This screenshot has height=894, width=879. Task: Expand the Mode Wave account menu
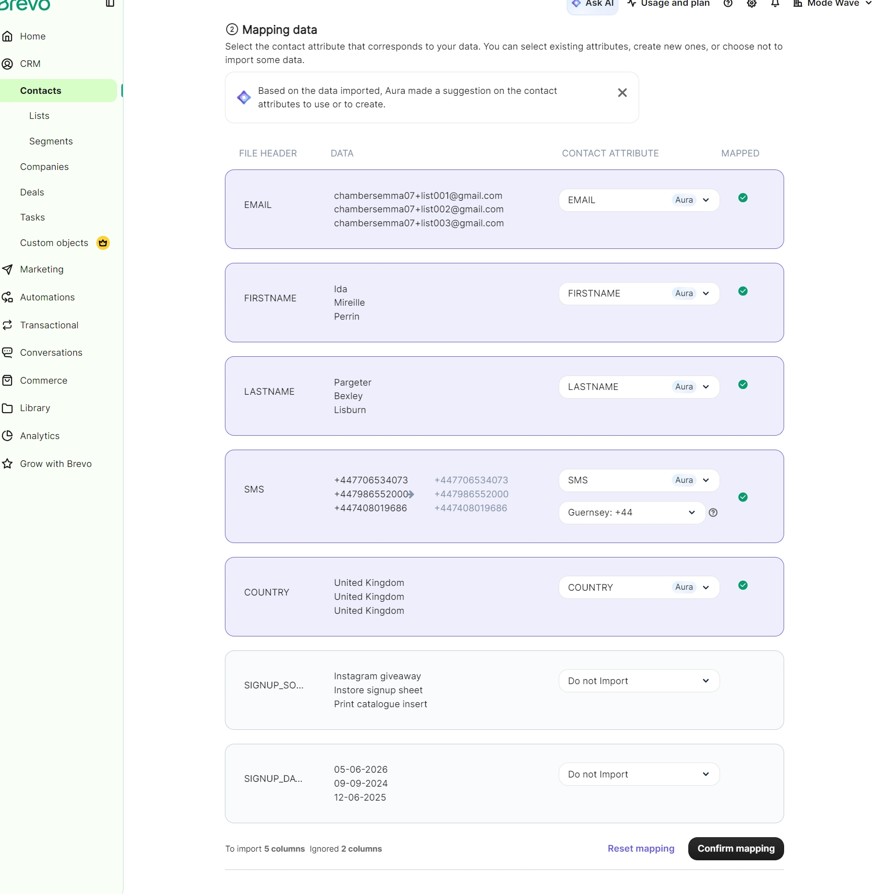[833, 3]
